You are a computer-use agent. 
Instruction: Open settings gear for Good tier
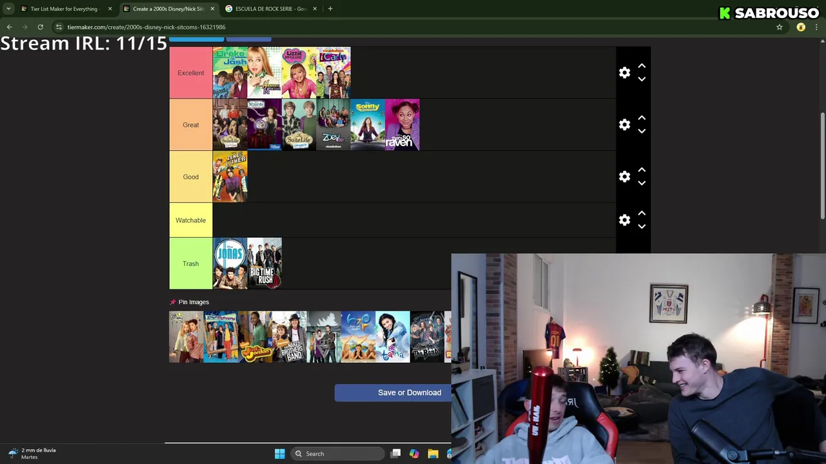point(624,177)
